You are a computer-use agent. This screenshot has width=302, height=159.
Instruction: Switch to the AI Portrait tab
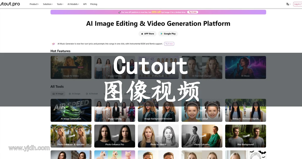[92, 94]
